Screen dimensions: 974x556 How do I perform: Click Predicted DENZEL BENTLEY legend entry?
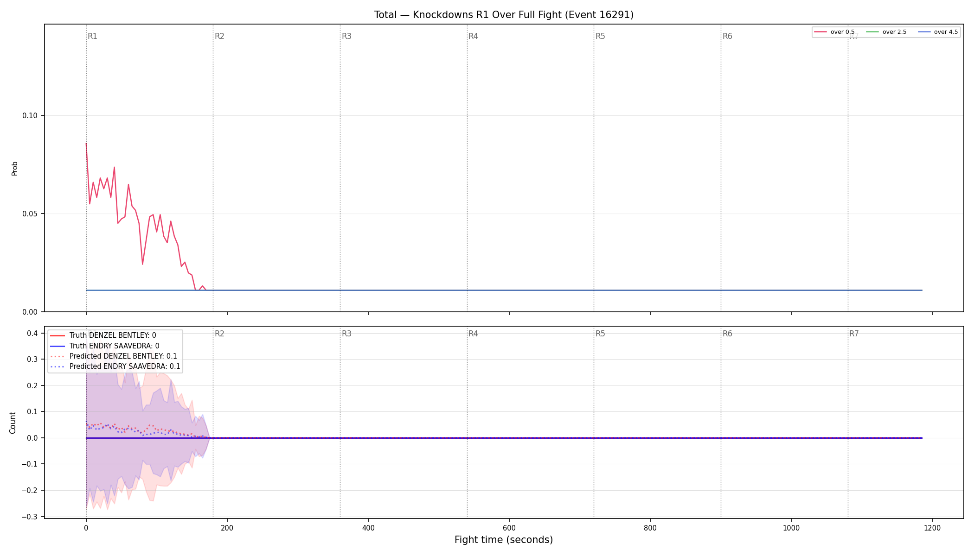coord(113,356)
